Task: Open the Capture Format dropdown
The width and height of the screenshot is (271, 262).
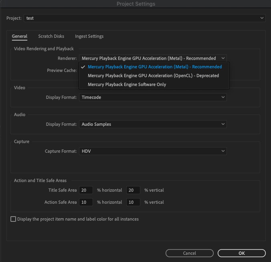Action: (x=153, y=151)
